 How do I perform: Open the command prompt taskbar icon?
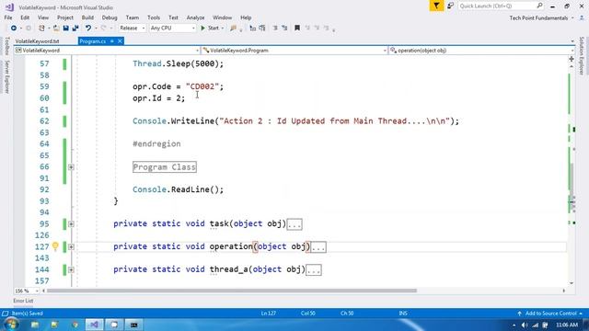coord(133,325)
